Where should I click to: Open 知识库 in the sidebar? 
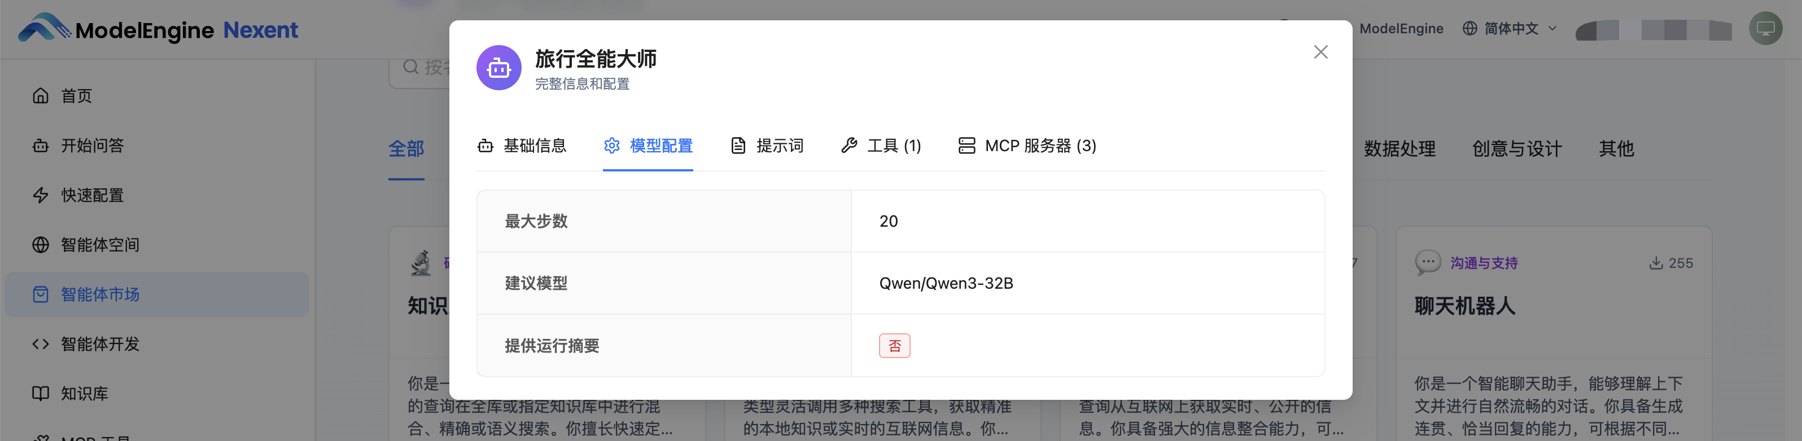[x=157, y=394]
